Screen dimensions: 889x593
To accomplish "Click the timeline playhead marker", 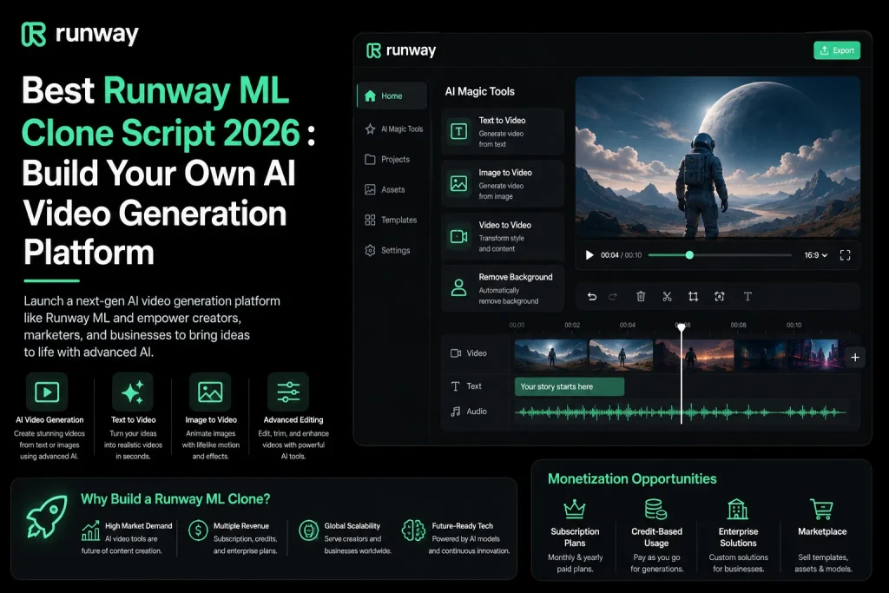I will [682, 327].
